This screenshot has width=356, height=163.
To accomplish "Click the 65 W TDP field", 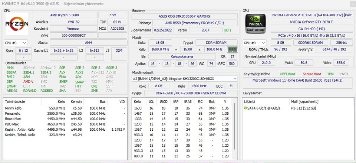I will [117, 22].
